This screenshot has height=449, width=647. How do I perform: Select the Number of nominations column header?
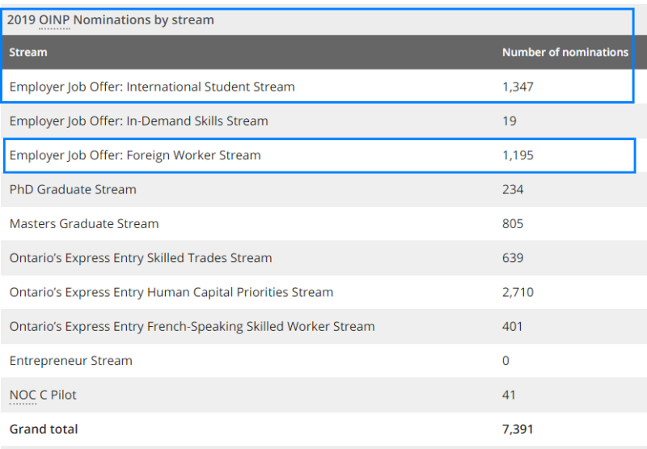pos(565,52)
